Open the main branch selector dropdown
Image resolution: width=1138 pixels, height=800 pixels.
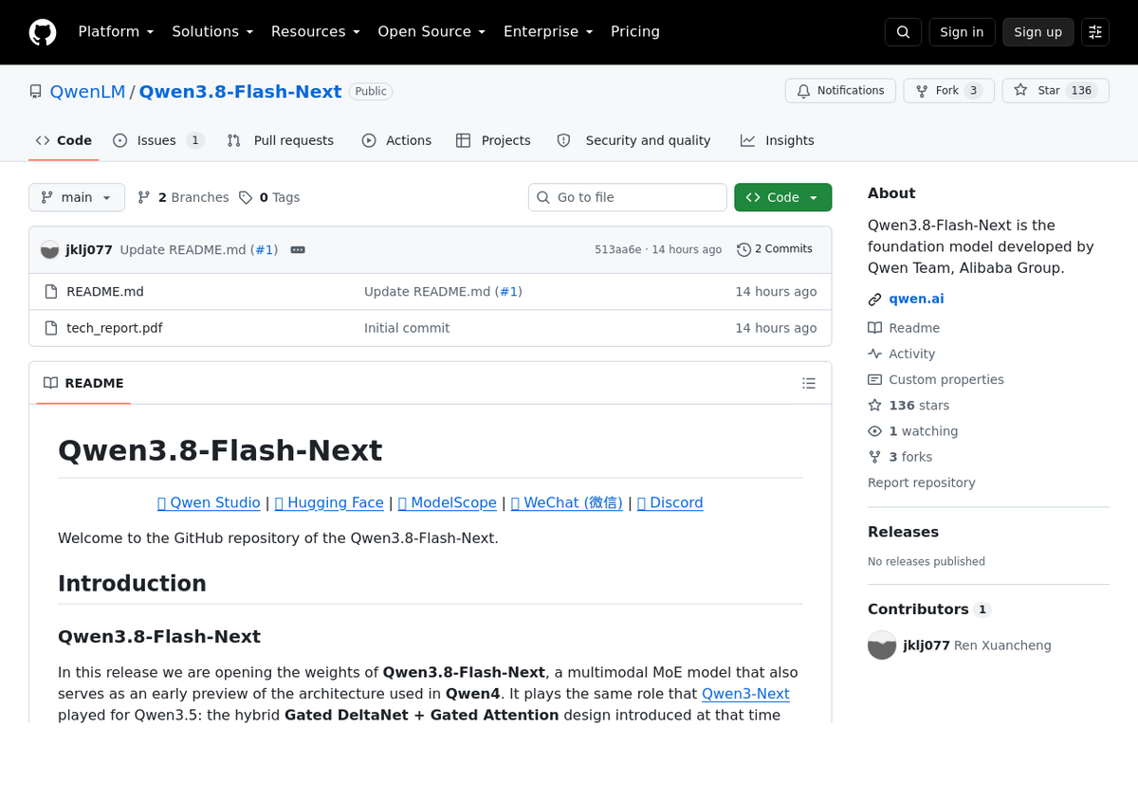pos(77,197)
